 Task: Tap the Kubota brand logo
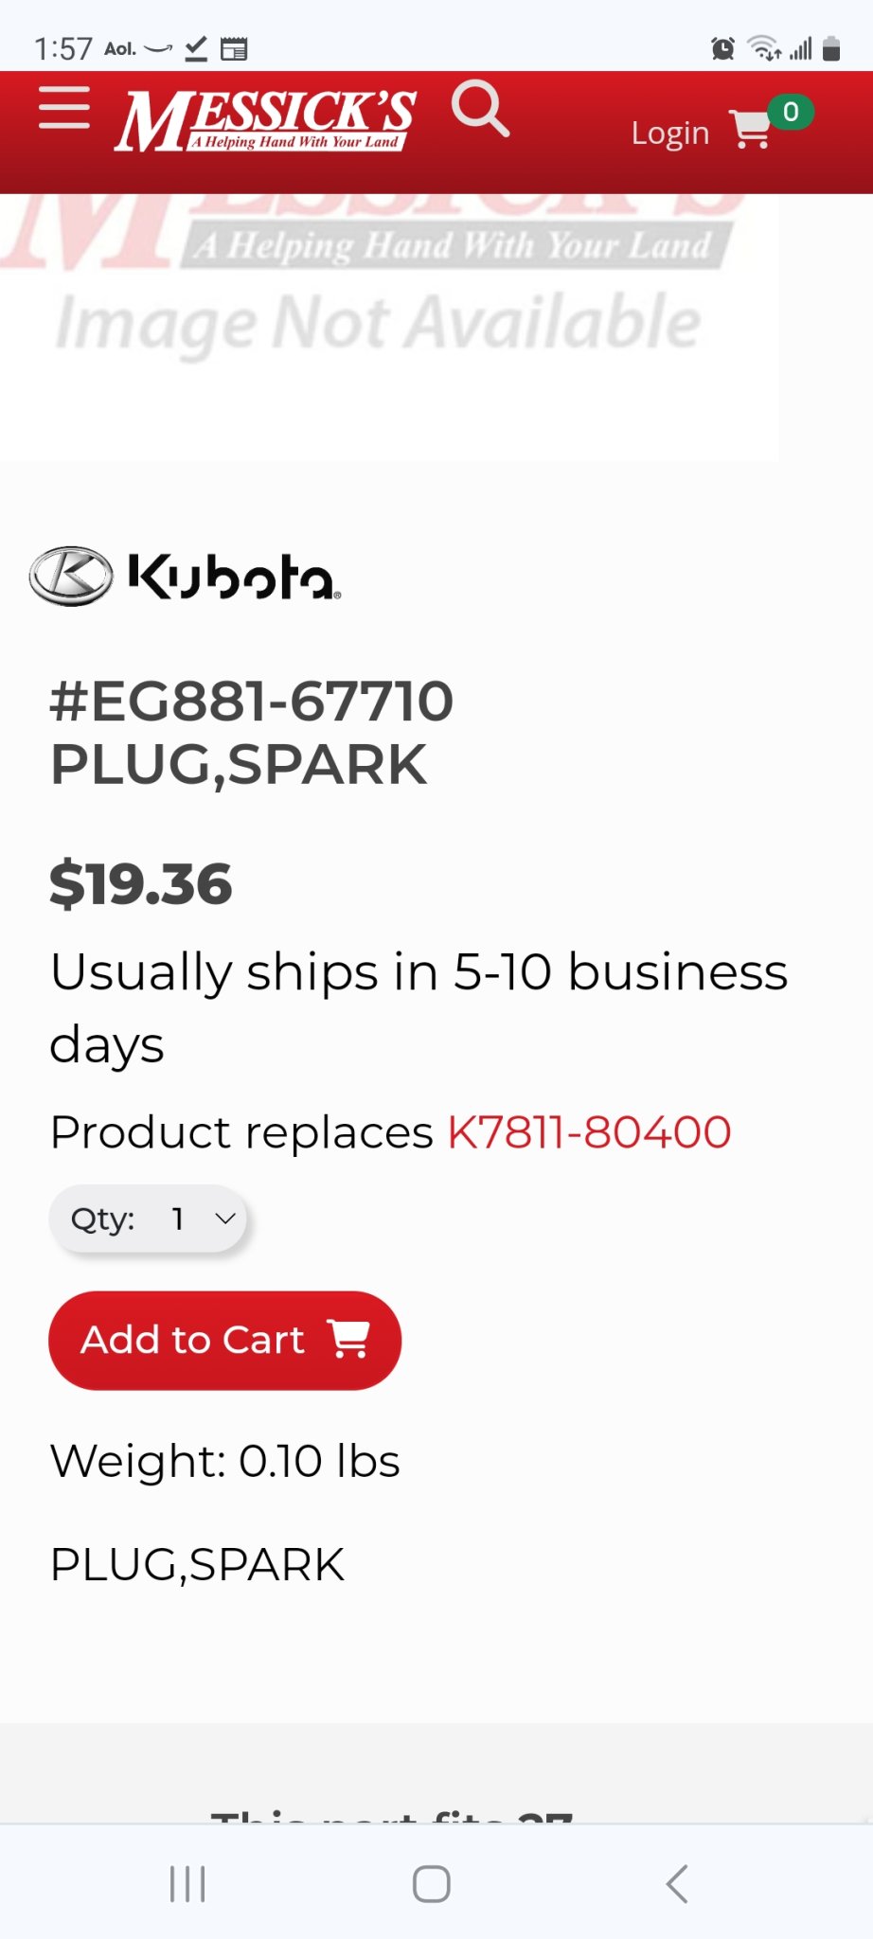186,576
